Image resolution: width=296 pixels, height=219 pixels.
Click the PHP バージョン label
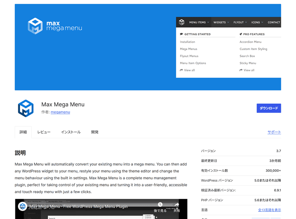coord(212,200)
